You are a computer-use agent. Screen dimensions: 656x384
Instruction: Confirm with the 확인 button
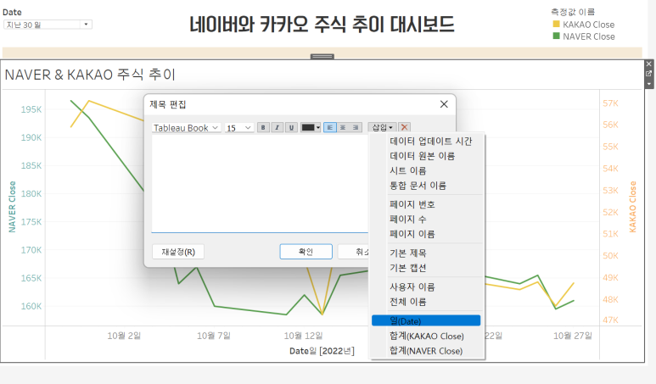(306, 252)
